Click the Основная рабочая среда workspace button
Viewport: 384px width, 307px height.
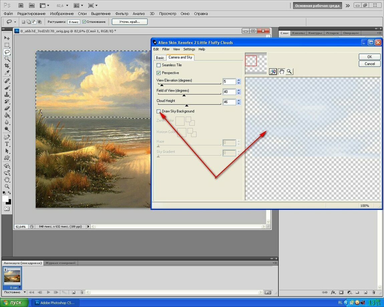[x=317, y=6]
